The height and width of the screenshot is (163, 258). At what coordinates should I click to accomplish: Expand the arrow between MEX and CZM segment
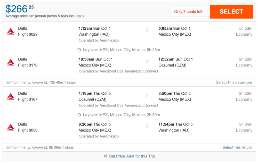point(147,61)
